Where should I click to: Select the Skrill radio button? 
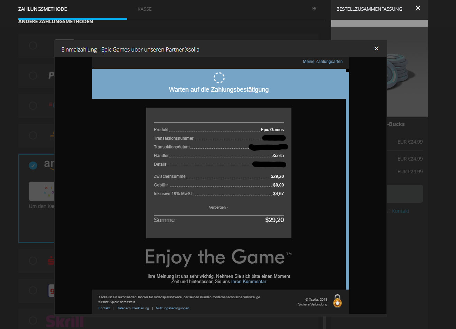tap(33, 320)
